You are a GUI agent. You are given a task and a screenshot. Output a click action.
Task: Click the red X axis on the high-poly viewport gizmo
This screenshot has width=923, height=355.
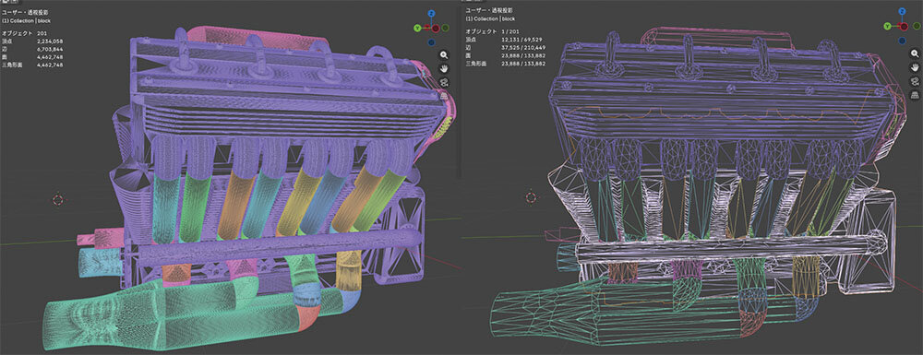click(436, 28)
